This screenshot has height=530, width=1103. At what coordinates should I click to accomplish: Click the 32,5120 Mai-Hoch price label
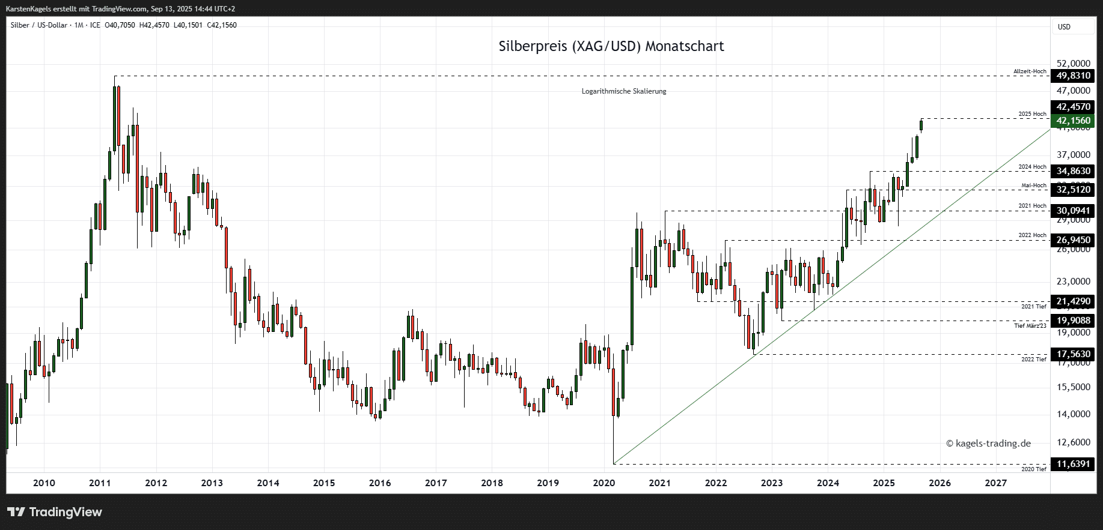pos(1073,190)
